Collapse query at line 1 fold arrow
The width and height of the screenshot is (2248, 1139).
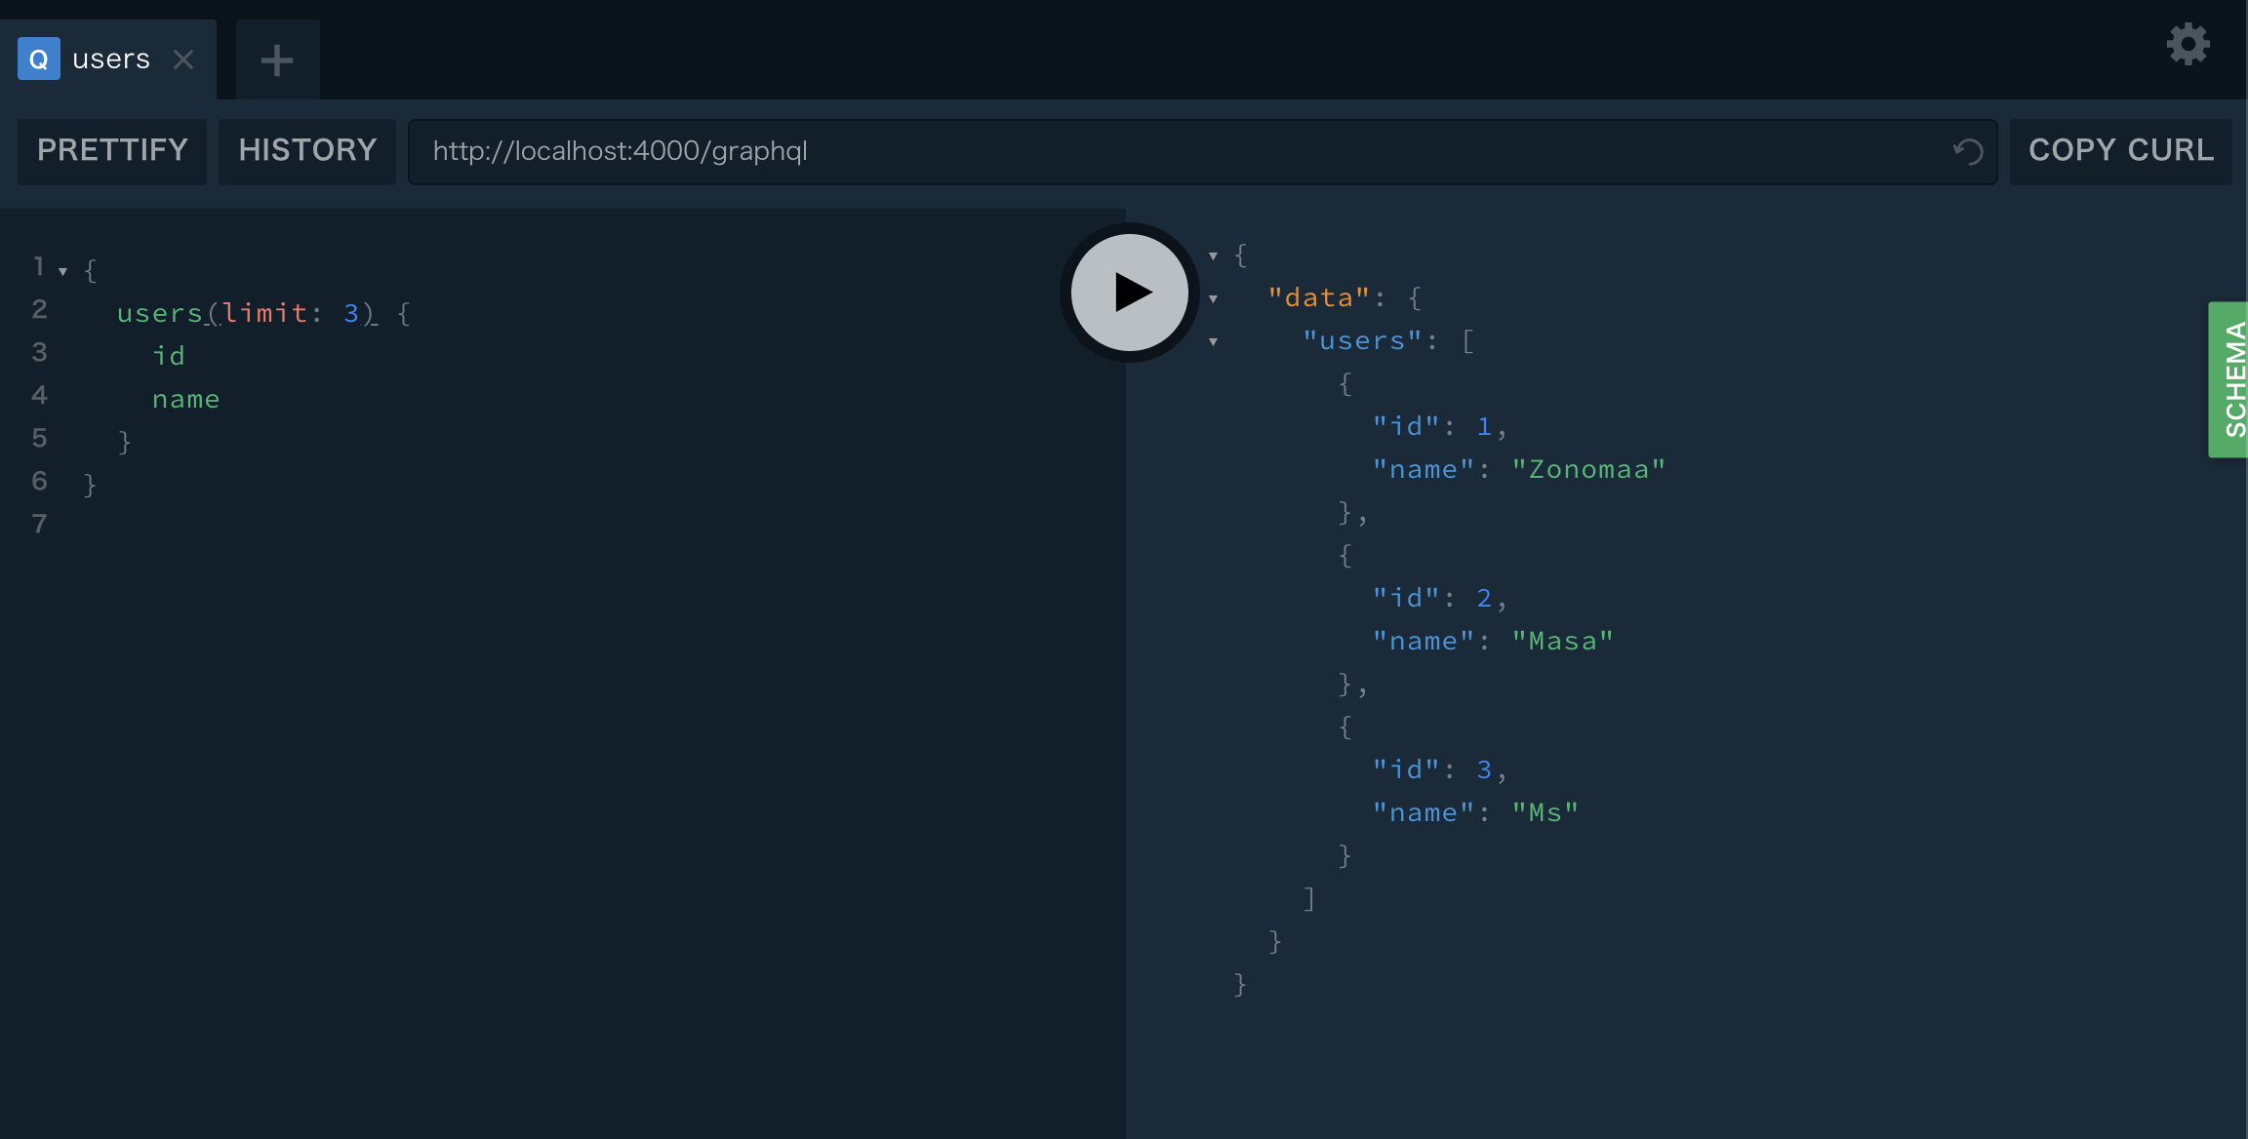pyautogui.click(x=62, y=271)
